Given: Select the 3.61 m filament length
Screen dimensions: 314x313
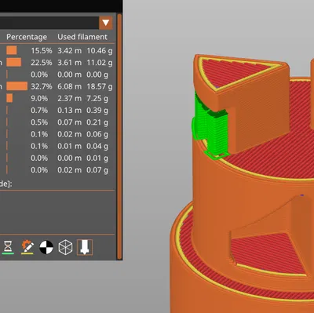Looking at the screenshot, I should click(69, 63).
